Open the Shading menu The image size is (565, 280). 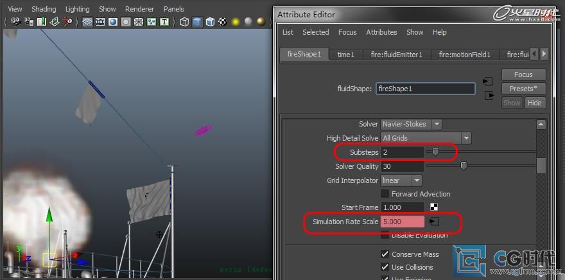pos(44,9)
